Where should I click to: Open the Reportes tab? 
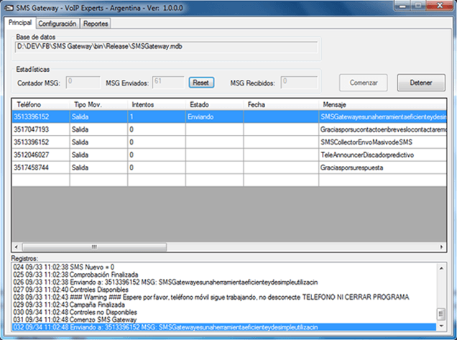[96, 24]
